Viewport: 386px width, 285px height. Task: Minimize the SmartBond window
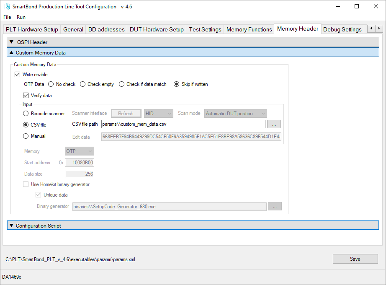pyautogui.click(x=338, y=7)
